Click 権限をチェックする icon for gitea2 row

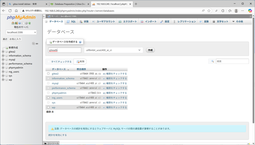pyautogui.click(x=104, y=74)
